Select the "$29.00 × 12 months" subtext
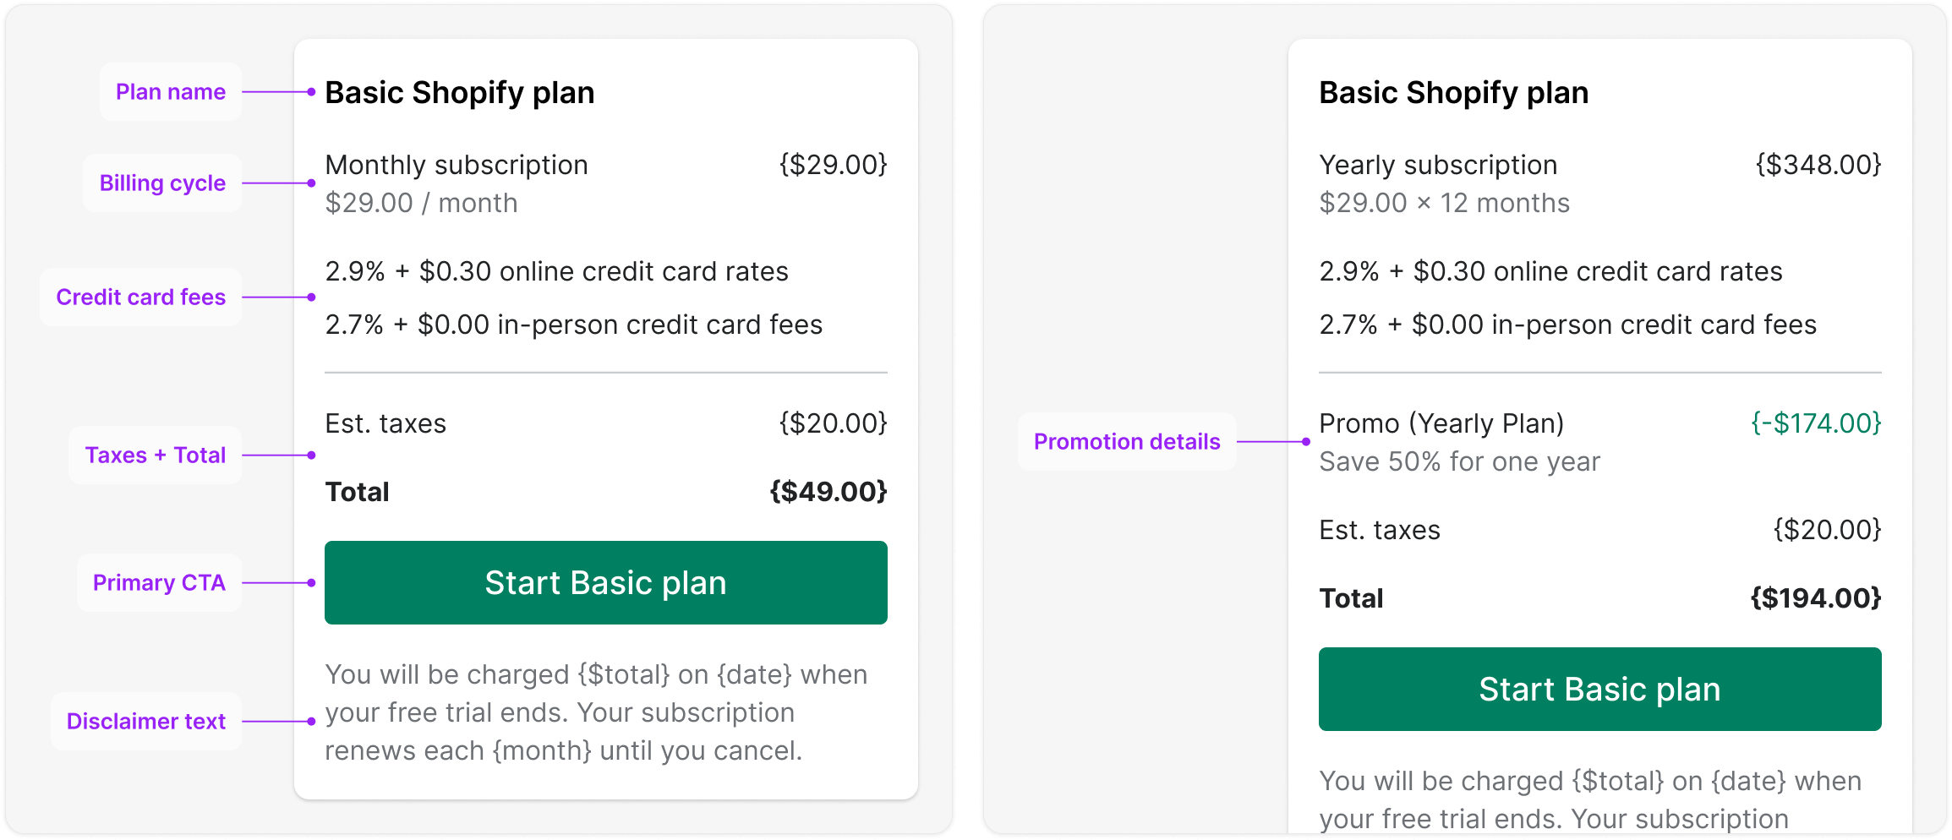1952x840 pixels. point(1444,204)
